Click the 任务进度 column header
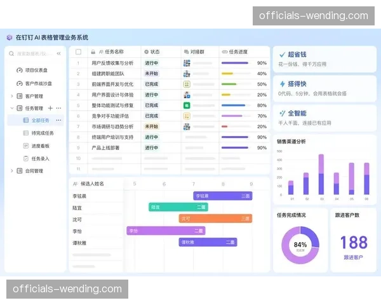Screen dimensions: 381x305 tap(244, 52)
